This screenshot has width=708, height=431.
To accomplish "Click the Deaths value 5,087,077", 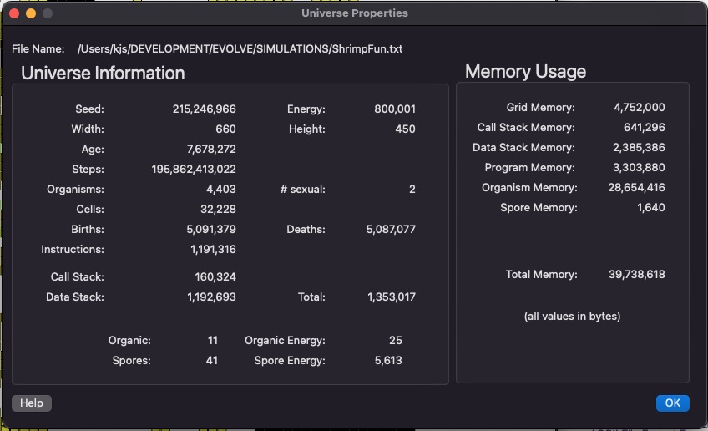I will pyautogui.click(x=391, y=229).
